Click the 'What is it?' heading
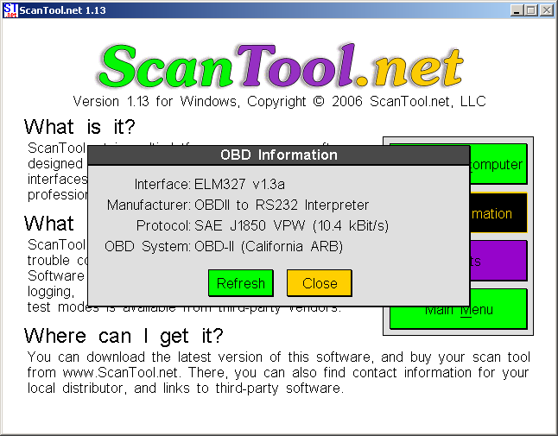Screen dimensions: 558x436 tap(79, 127)
